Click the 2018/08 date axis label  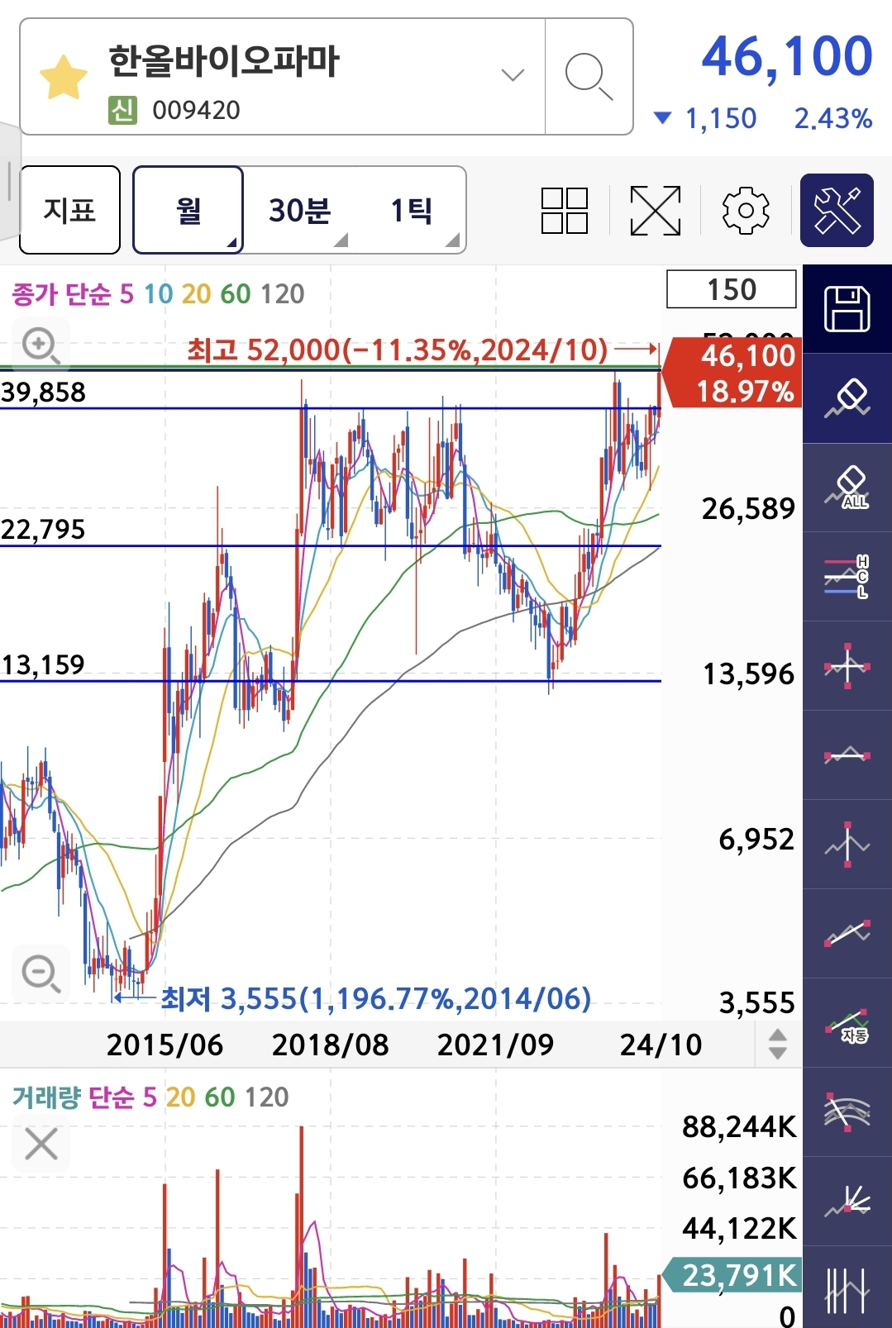click(330, 1045)
